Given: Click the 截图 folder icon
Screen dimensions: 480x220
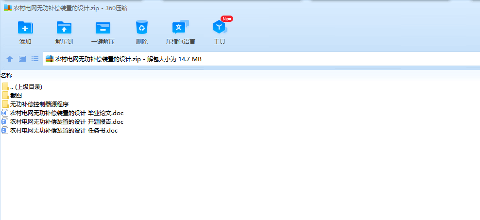Looking at the screenshot, I should [5, 96].
